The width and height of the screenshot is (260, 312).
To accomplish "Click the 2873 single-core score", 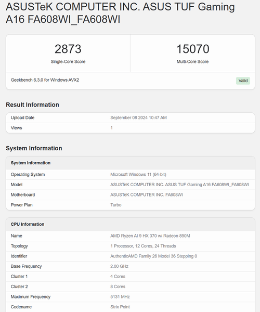I will click(x=68, y=49).
